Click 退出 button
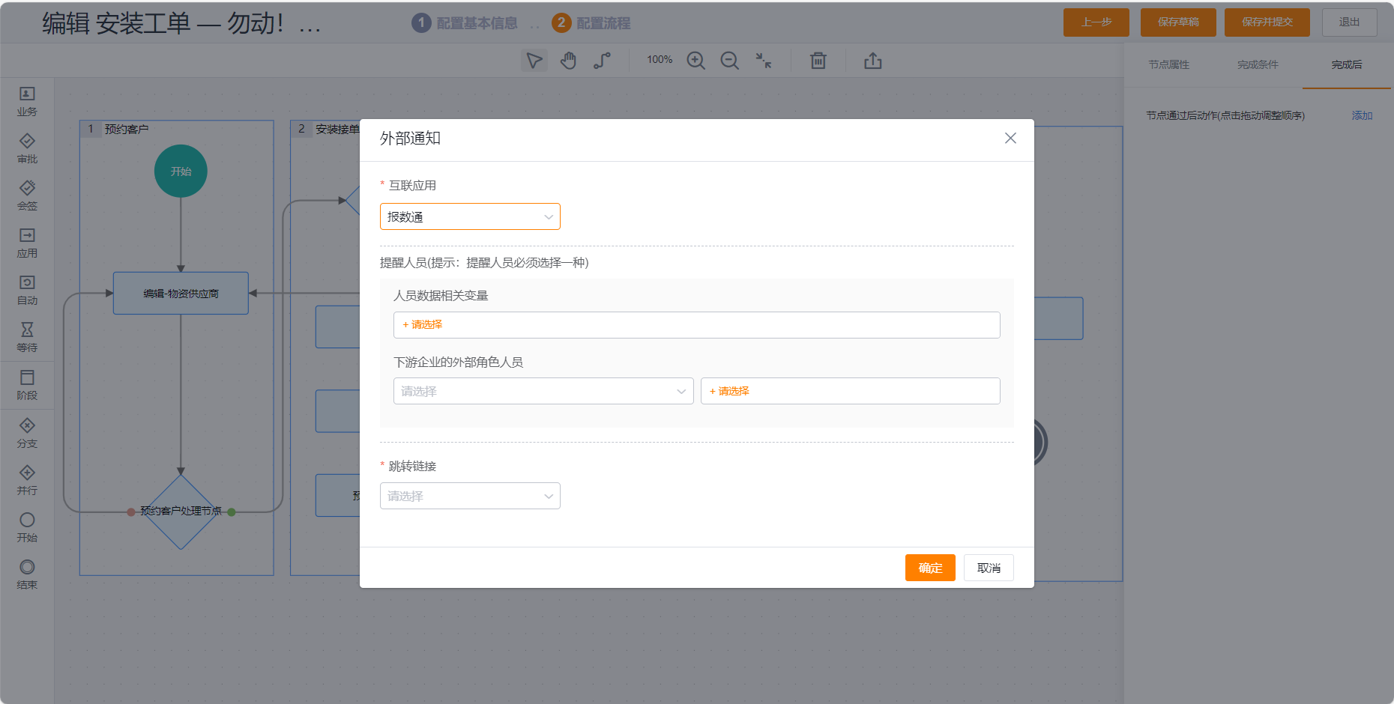 tap(1349, 22)
